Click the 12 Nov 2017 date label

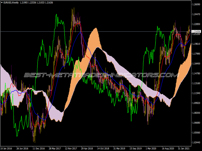coord(71,148)
